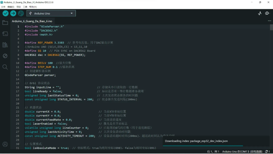Click the #include "GCodeParser.h" line
The height and width of the screenshot is (154, 273).
(x=44, y=27)
